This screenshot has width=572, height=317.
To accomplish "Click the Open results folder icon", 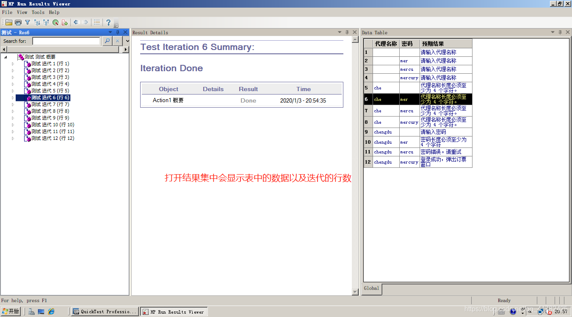I will (8, 22).
